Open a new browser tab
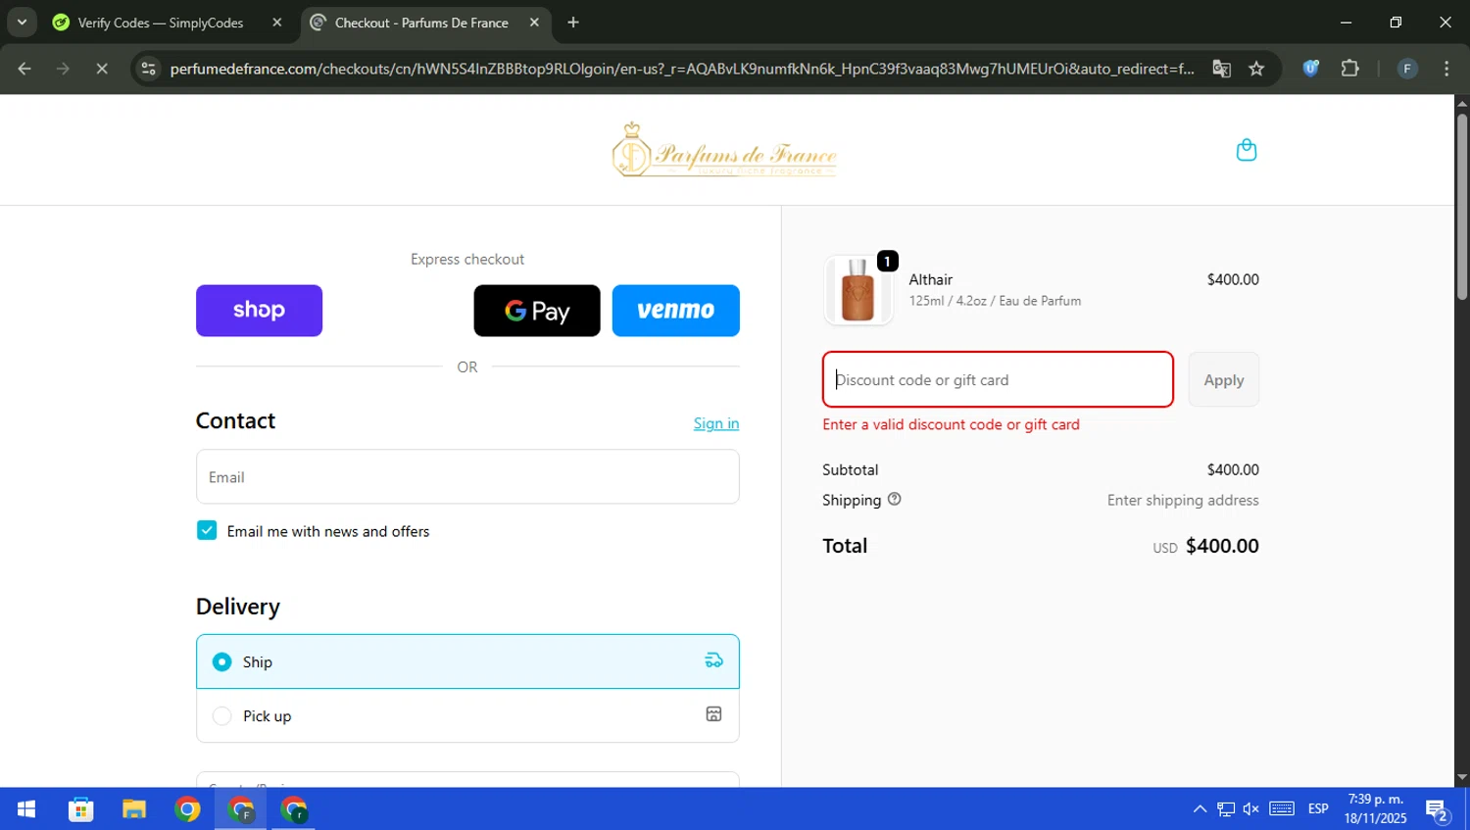This screenshot has width=1470, height=830. 573,23
